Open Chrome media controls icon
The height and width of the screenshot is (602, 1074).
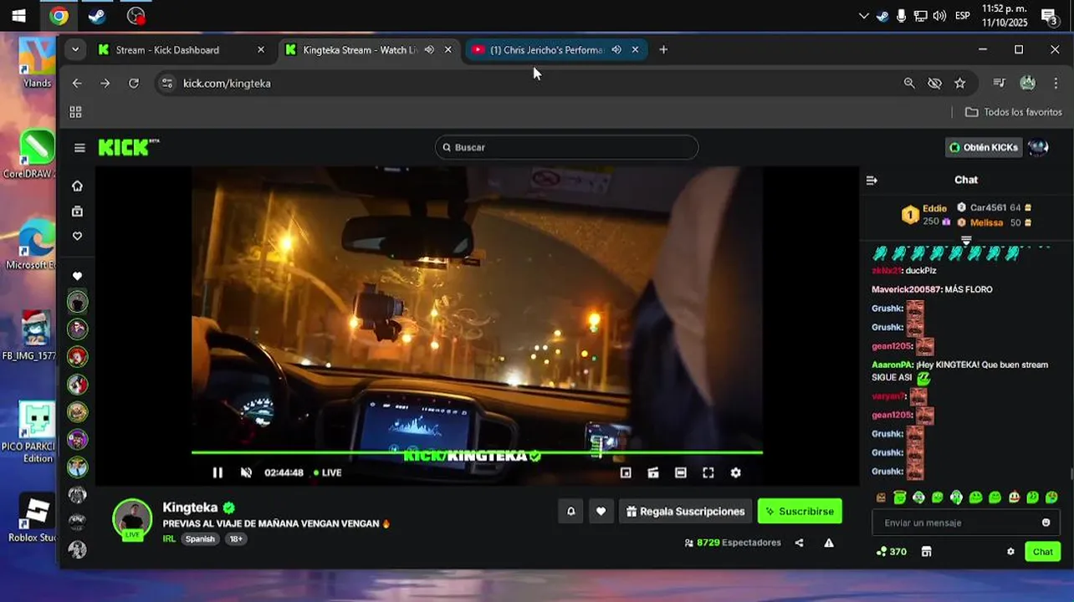[x=999, y=83]
